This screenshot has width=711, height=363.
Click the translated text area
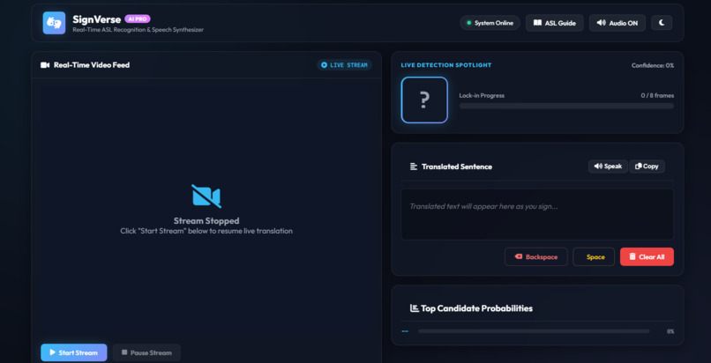[x=537, y=214]
